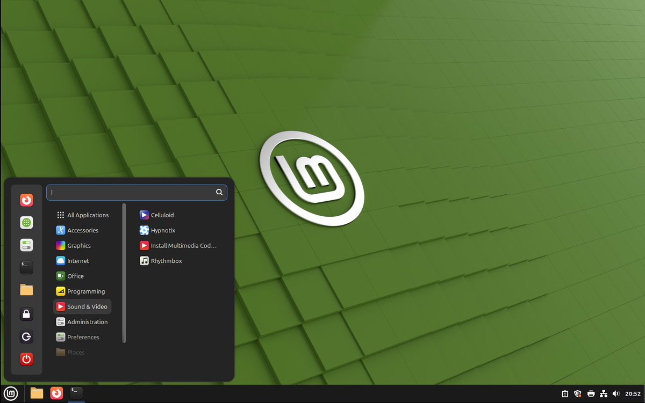Adjust sound via the speaker tray icon
Viewport: 645px width, 403px height.
(x=617, y=393)
